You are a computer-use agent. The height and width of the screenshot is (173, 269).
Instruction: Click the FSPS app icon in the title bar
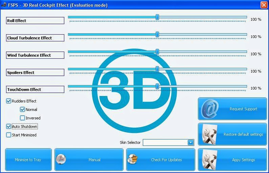pyautogui.click(x=4, y=5)
